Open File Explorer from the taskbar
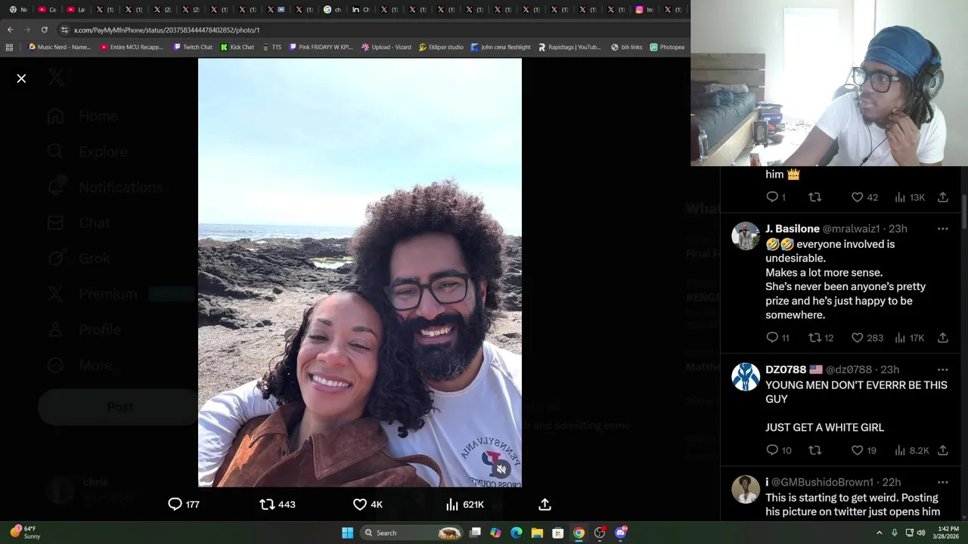 (x=537, y=533)
